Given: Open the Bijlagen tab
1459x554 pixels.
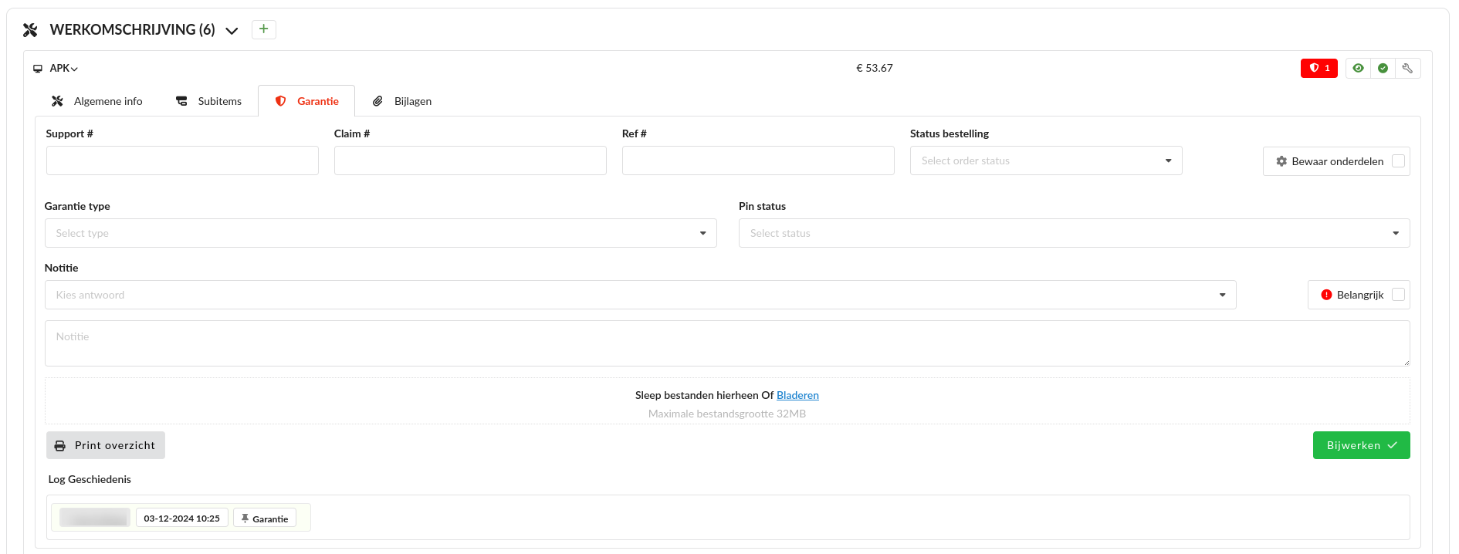Looking at the screenshot, I should [402, 101].
